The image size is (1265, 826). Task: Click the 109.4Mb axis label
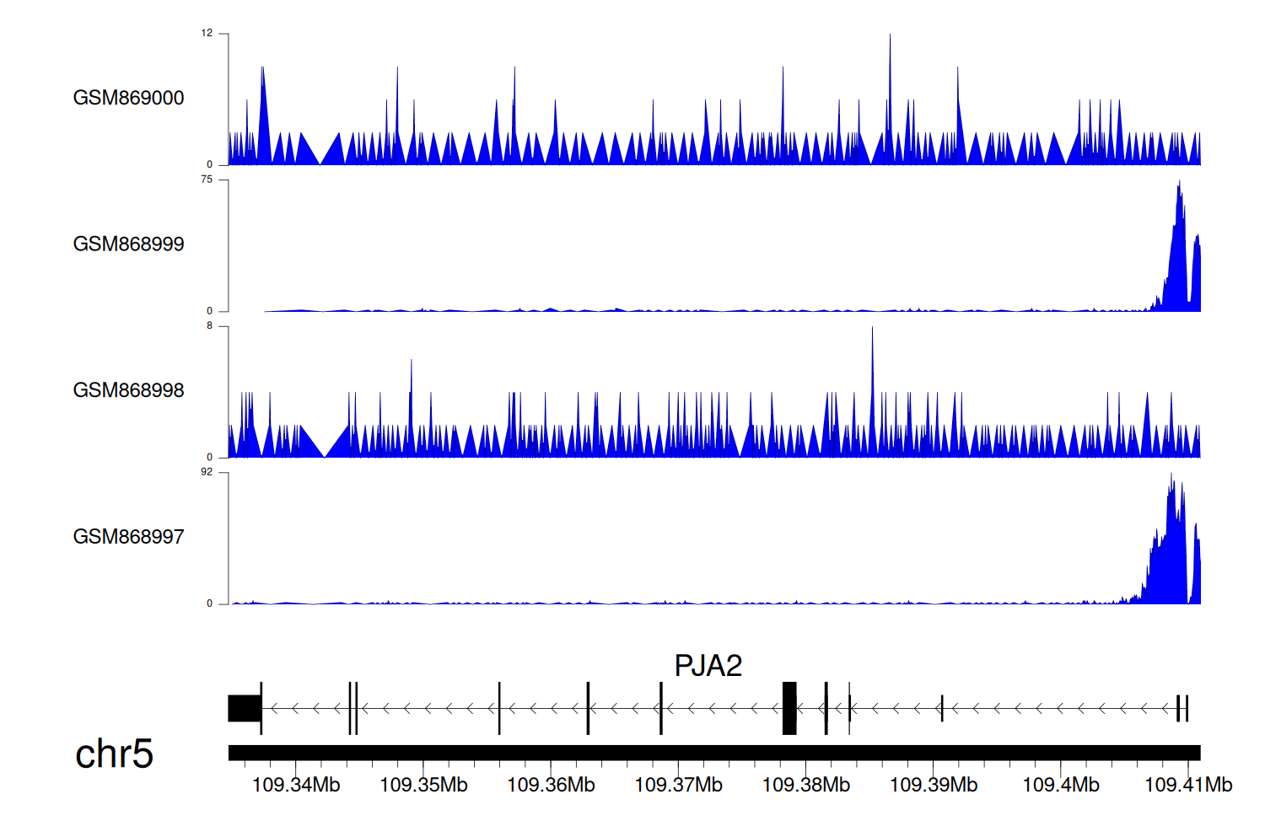point(1061,785)
